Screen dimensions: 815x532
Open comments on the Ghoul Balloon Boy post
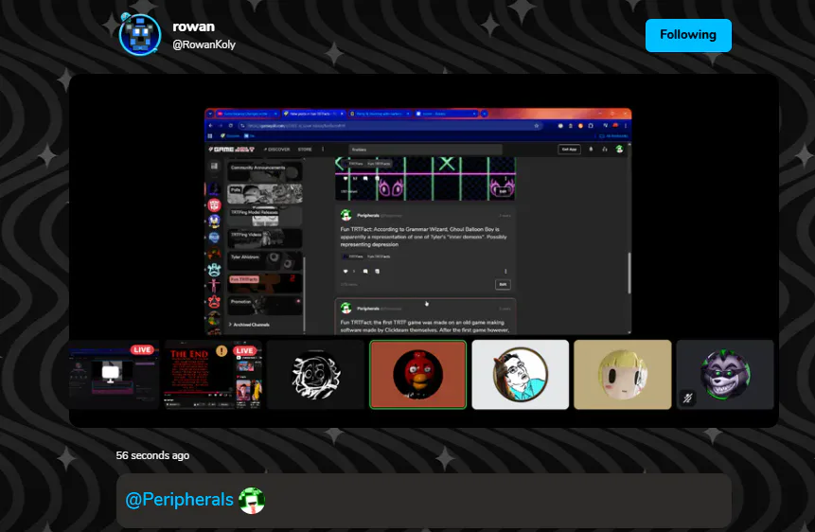(365, 271)
